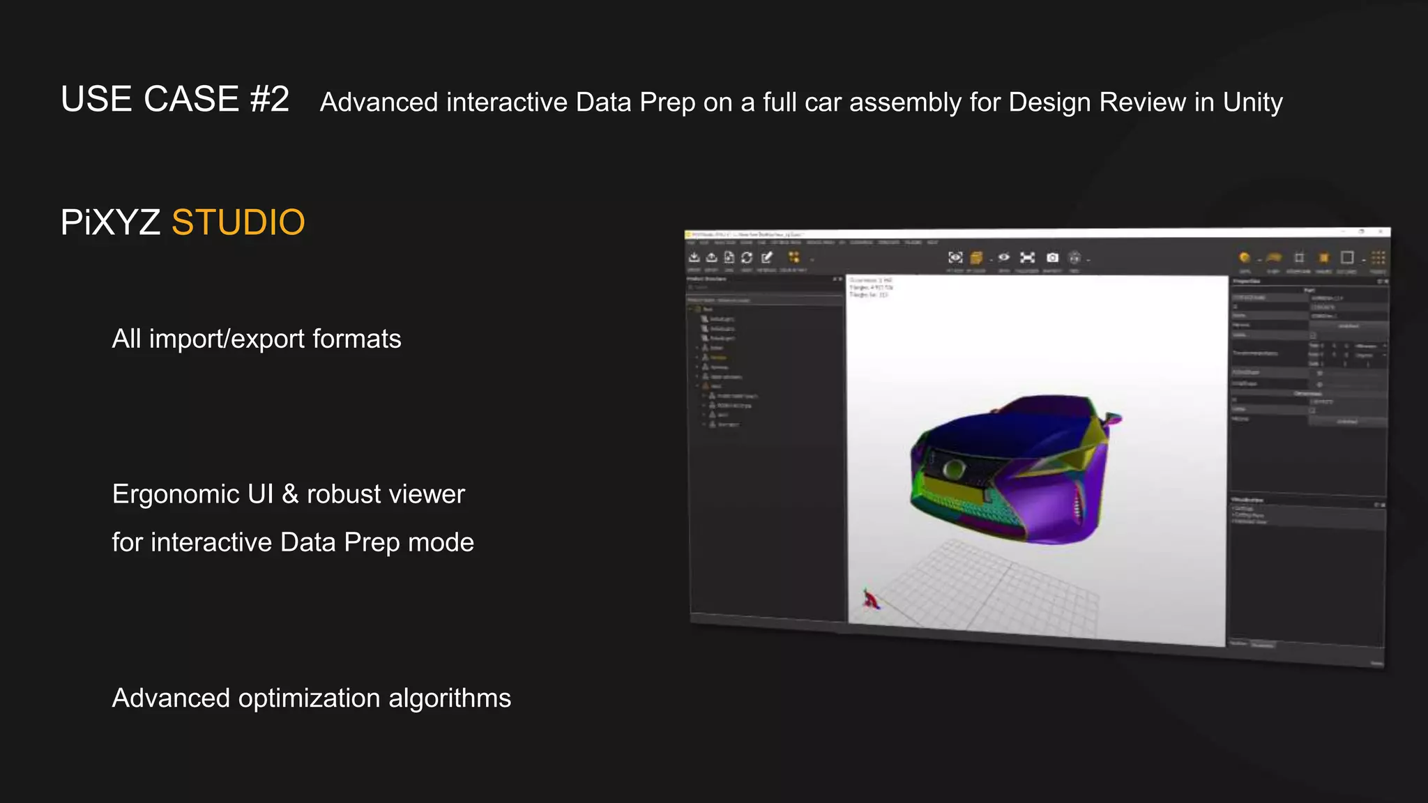
Task: Close the Product Structure panel
Action: (x=840, y=279)
